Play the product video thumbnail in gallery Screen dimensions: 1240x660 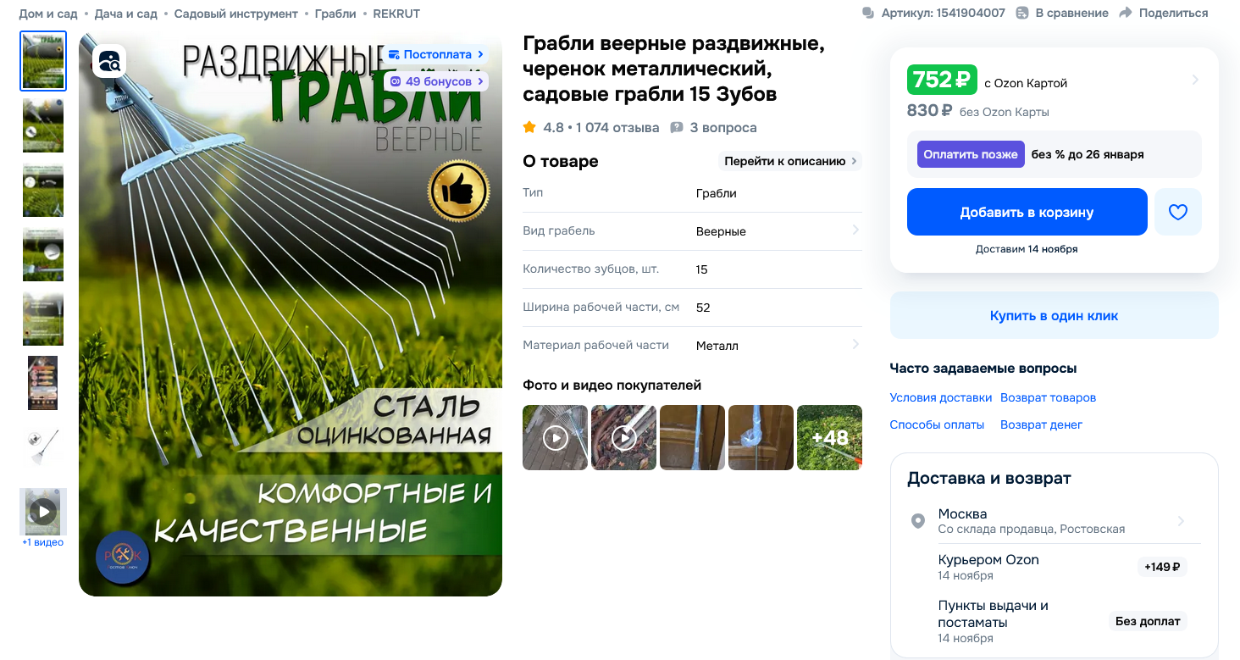43,511
